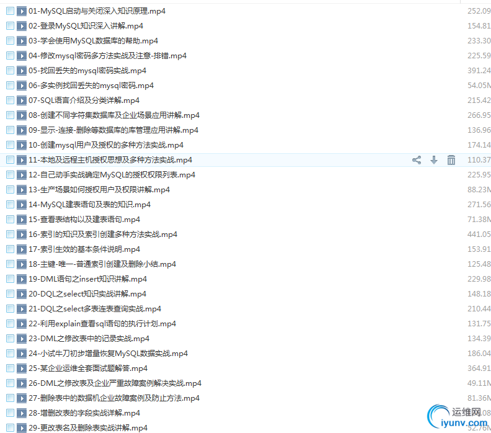Click video icon of 28-增删改表的字段实战详解.mp4
Viewport: 491px width, 433px height.
pyautogui.click(x=22, y=413)
